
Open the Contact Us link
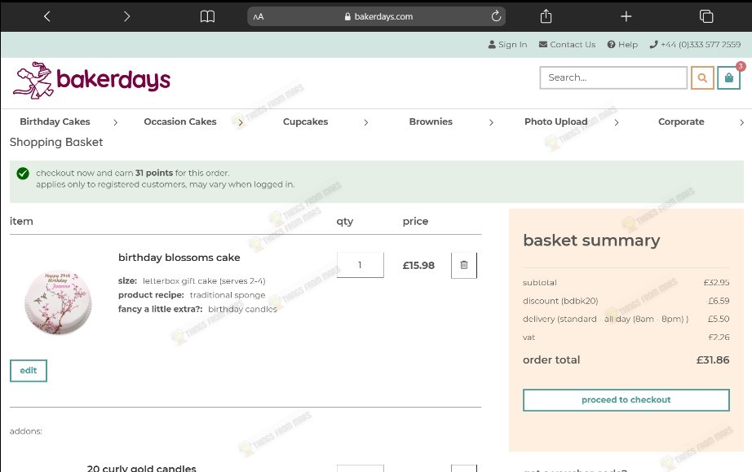(567, 45)
